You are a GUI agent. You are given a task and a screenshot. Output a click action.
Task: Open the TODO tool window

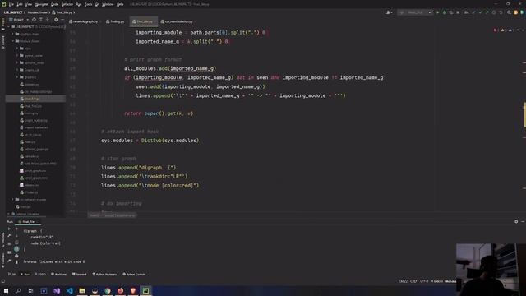(40, 274)
